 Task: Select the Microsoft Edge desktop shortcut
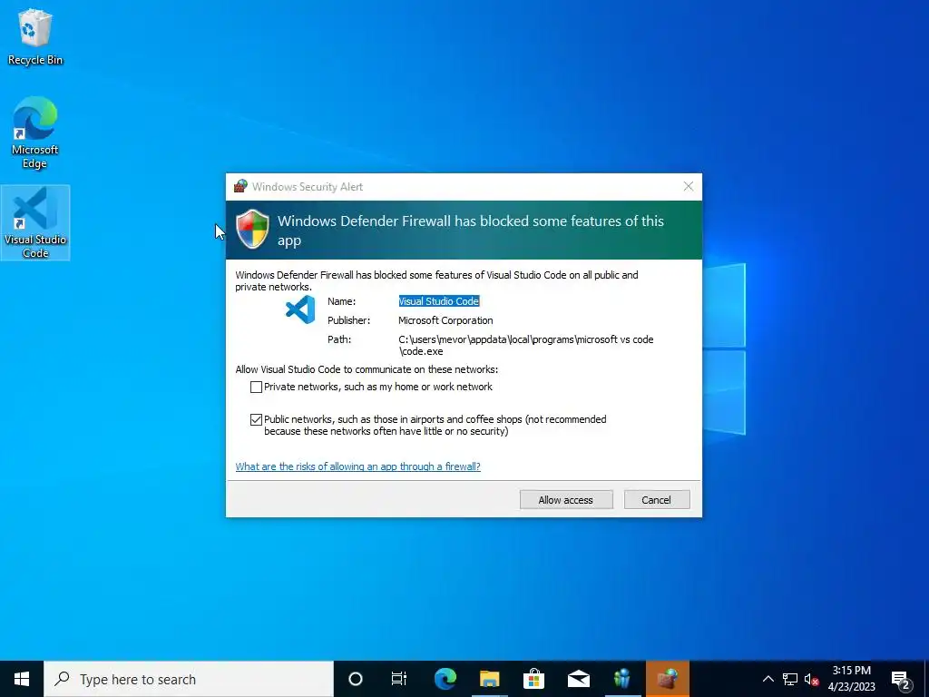(35, 133)
